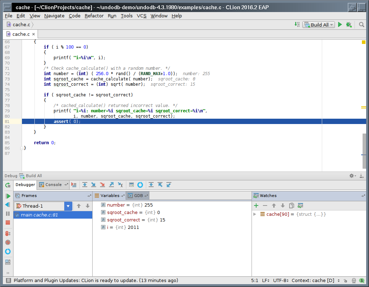This screenshot has width=369, height=287.
Task: Click Watches panel restore arrow icon
Action: (363, 196)
